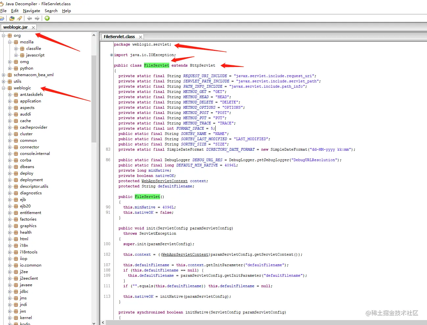Open the Navigate menu

(x=31, y=11)
